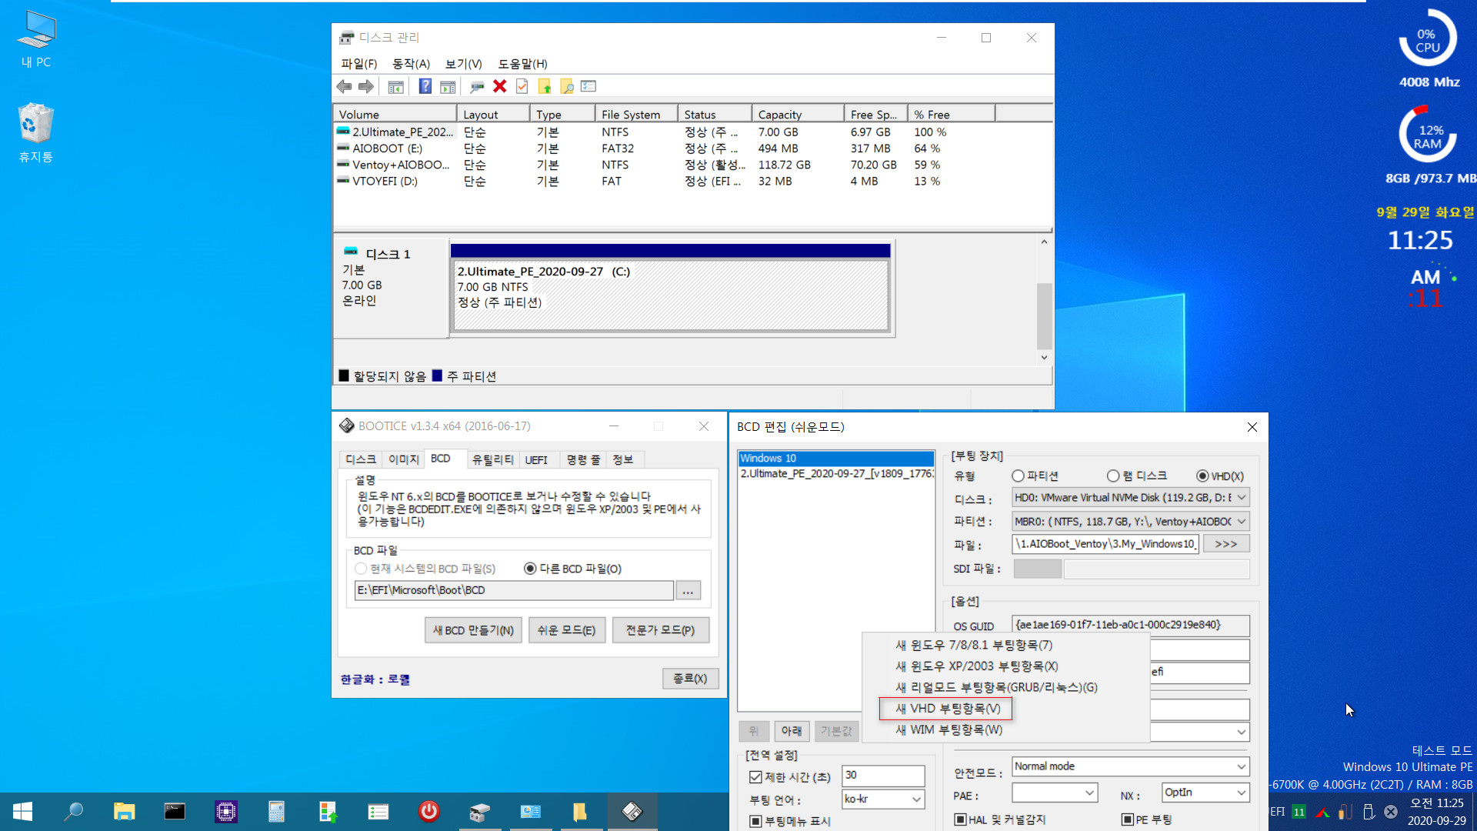This screenshot has width=1477, height=831.
Task: Click the 종료(X) button in BOOTICE
Action: tap(690, 679)
